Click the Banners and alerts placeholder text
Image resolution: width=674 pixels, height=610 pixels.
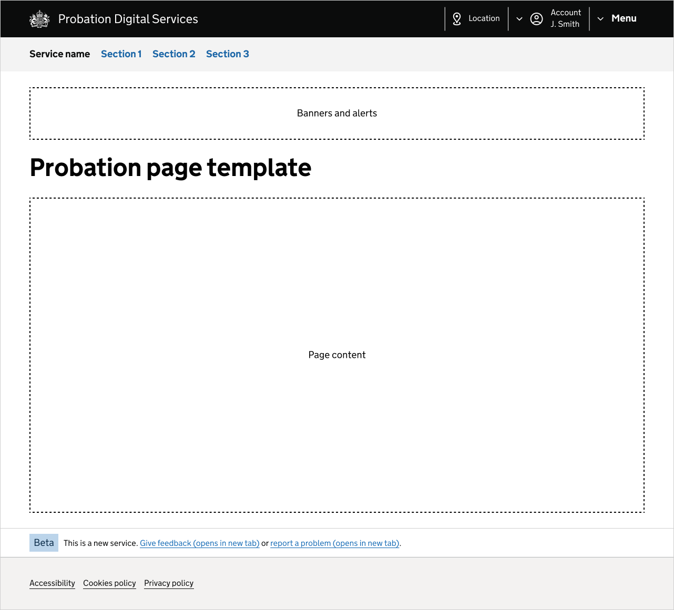[337, 113]
